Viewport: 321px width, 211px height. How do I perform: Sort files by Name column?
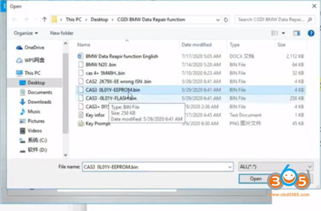83,45
